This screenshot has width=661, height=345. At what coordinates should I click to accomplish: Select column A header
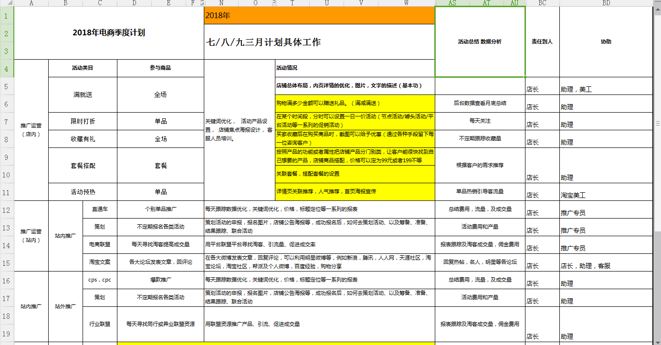(31, 3)
